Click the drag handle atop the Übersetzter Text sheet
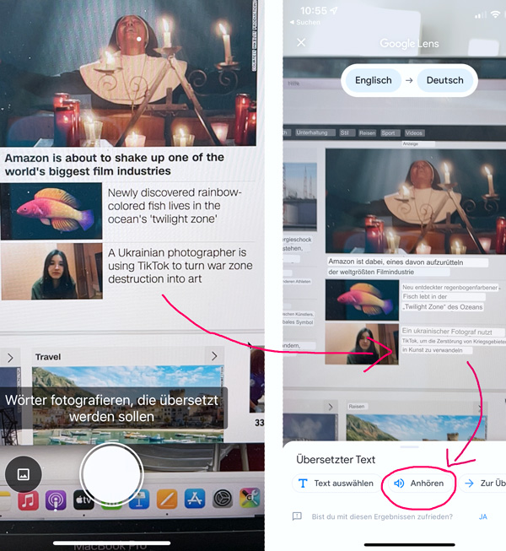Viewport: 506px width, 551px height. click(409, 446)
